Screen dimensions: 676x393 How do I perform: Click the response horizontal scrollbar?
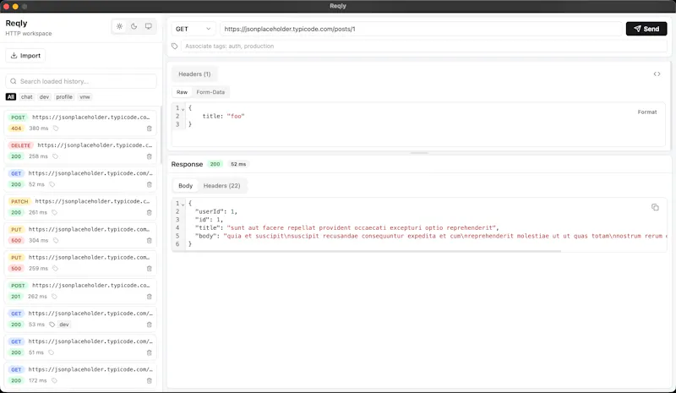point(367,251)
